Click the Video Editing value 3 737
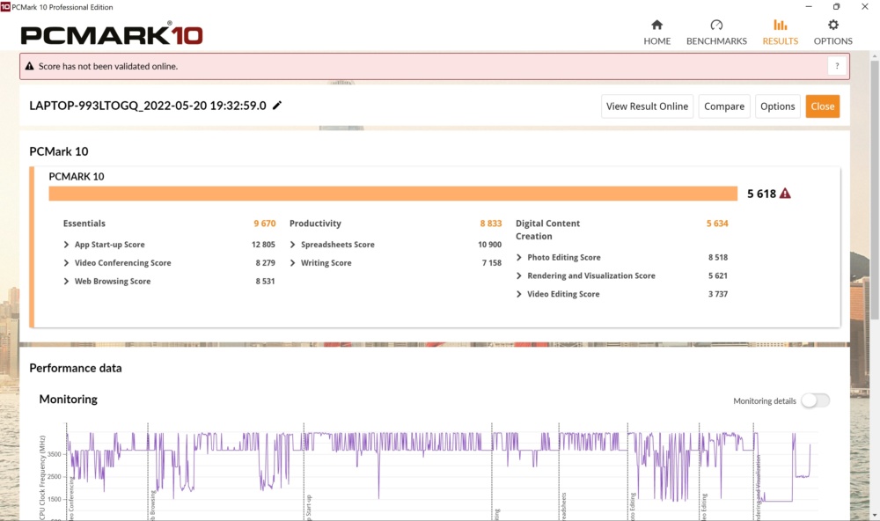This screenshot has height=521, width=880. (718, 294)
